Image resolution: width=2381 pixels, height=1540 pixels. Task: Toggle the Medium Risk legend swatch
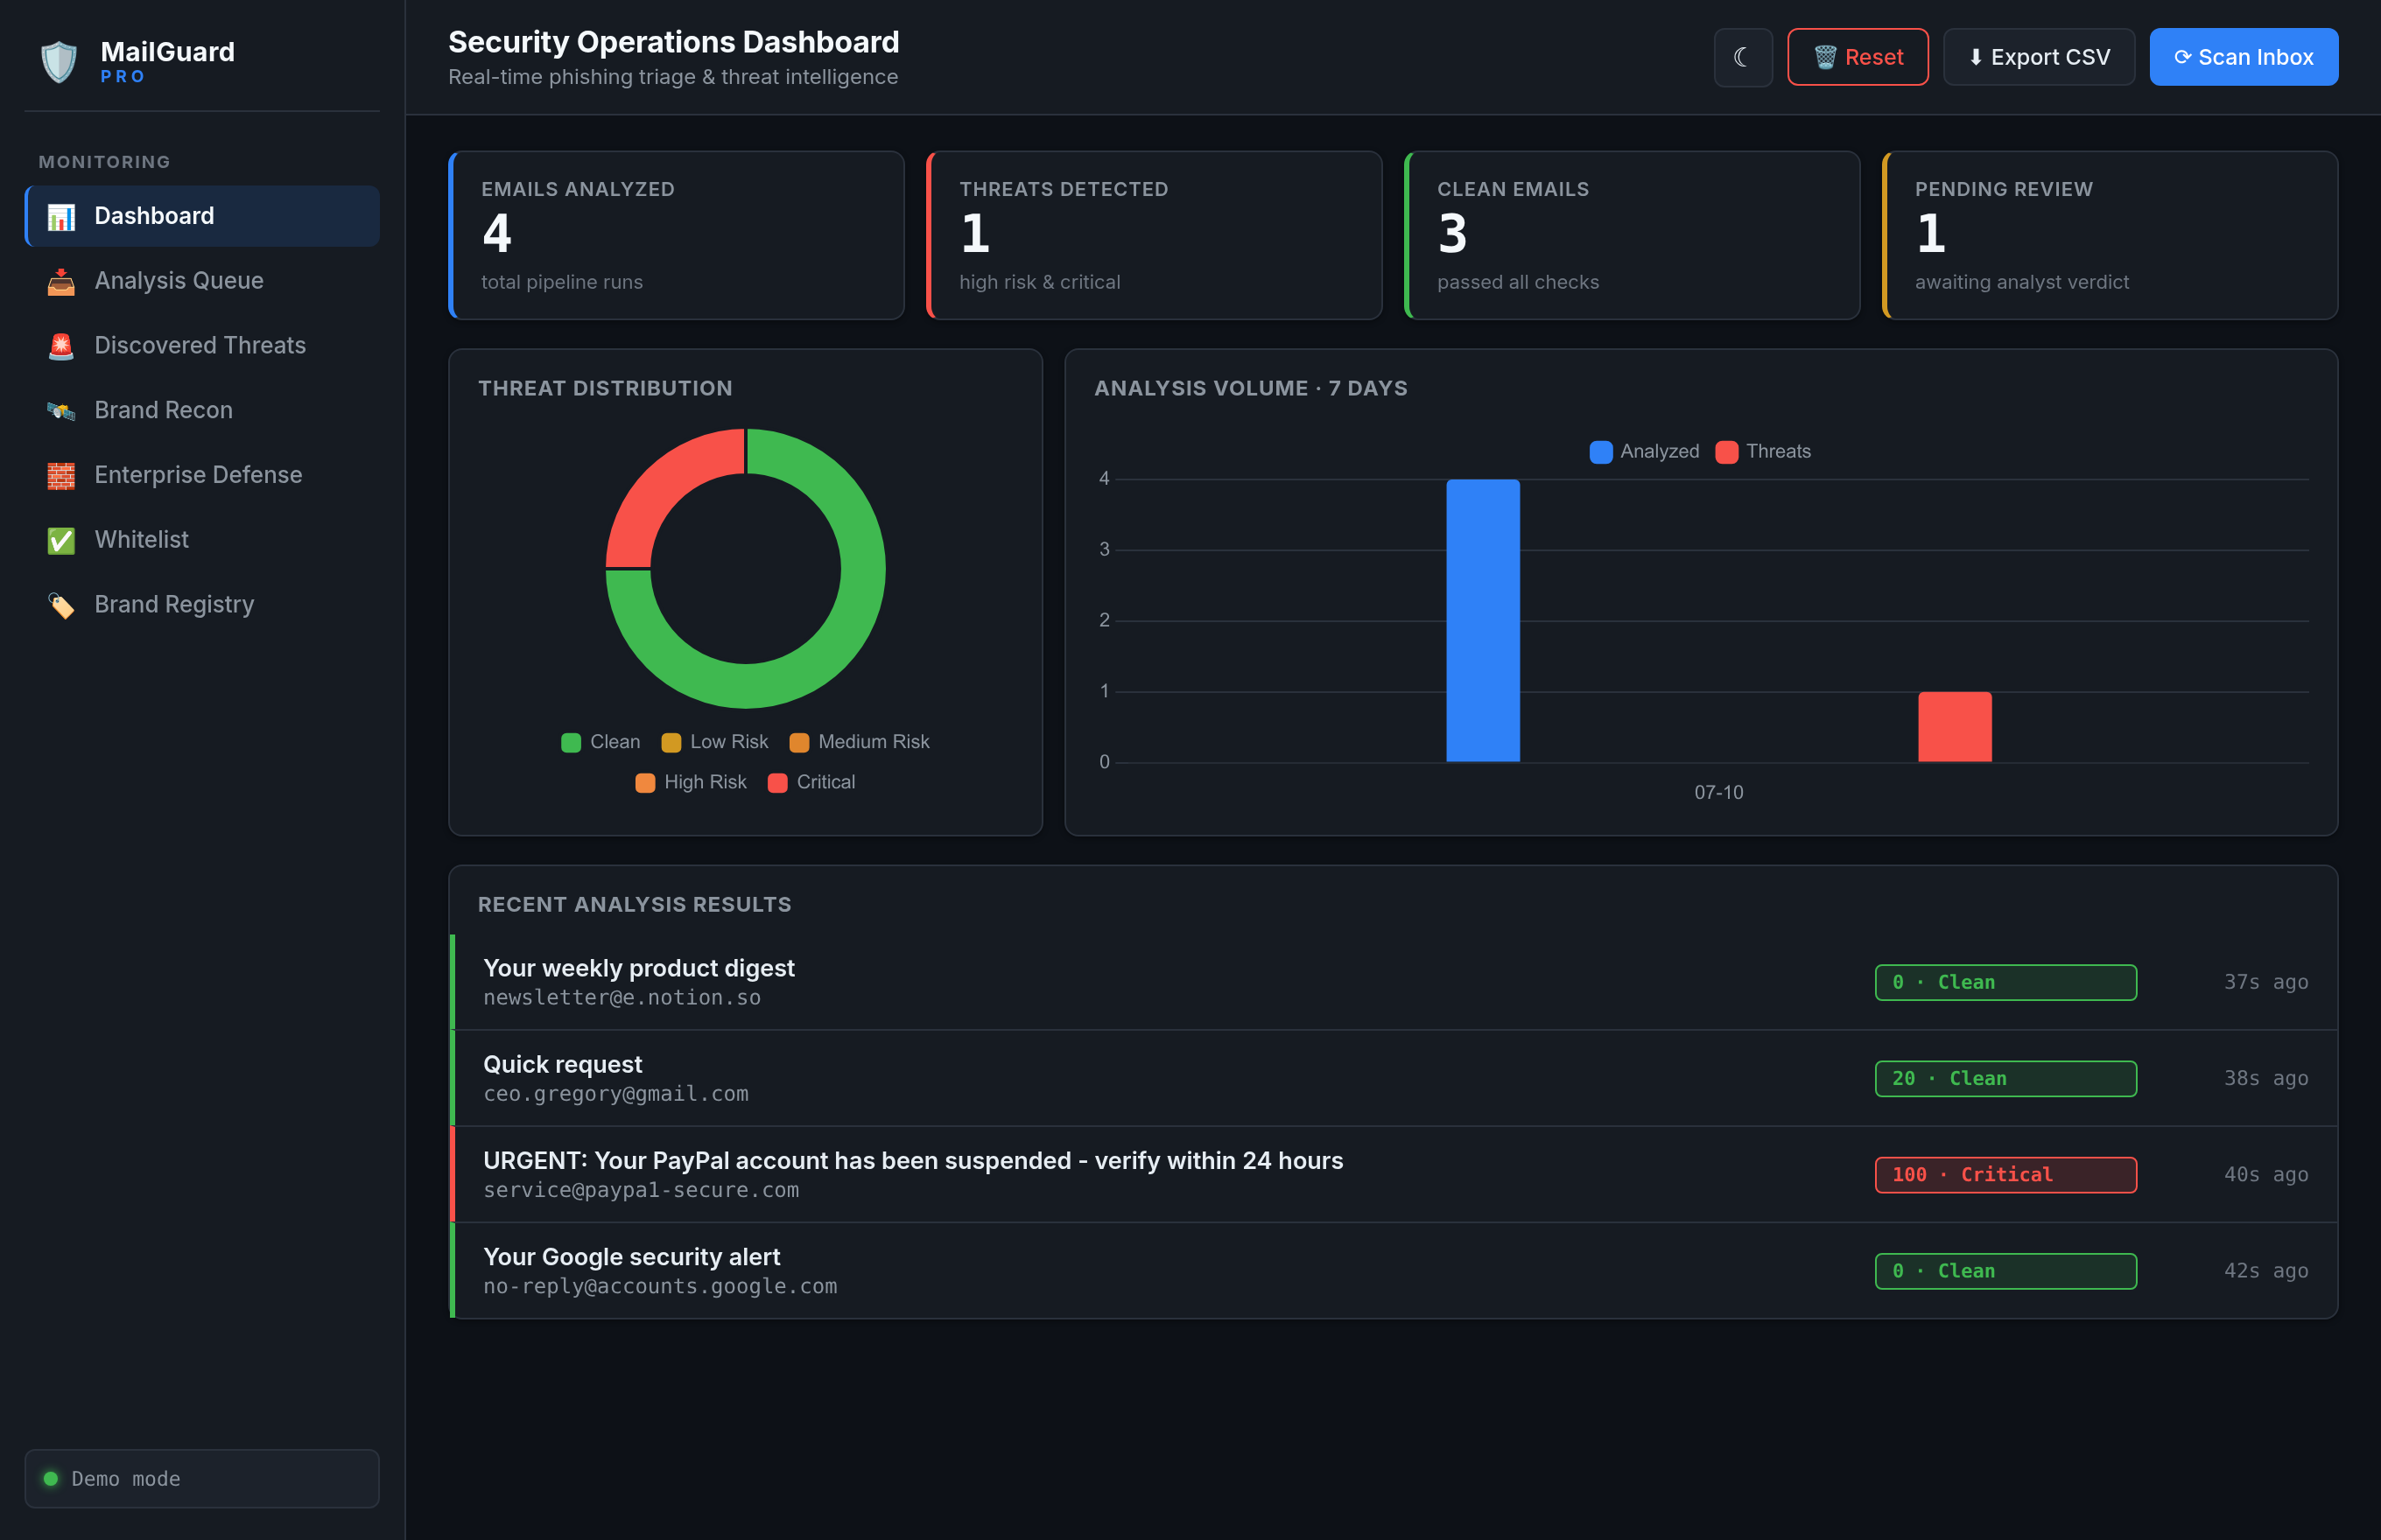[799, 742]
